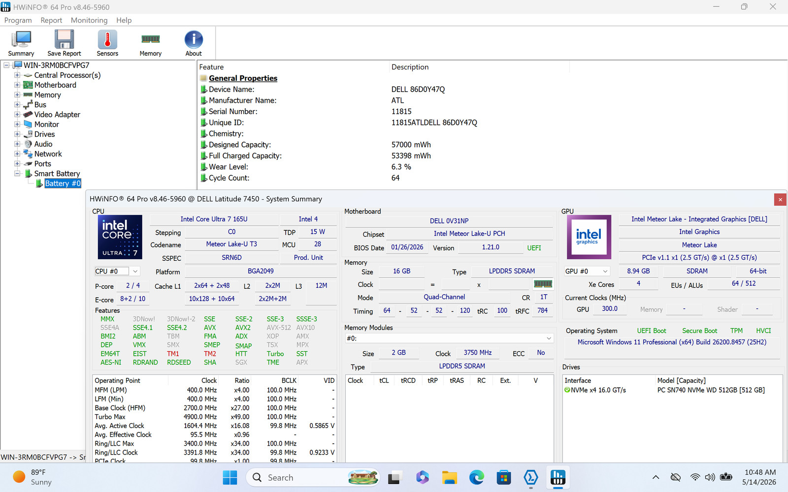Click the onedrive sync tray icon
The height and width of the screenshot is (492, 788).
pyautogui.click(x=676, y=477)
